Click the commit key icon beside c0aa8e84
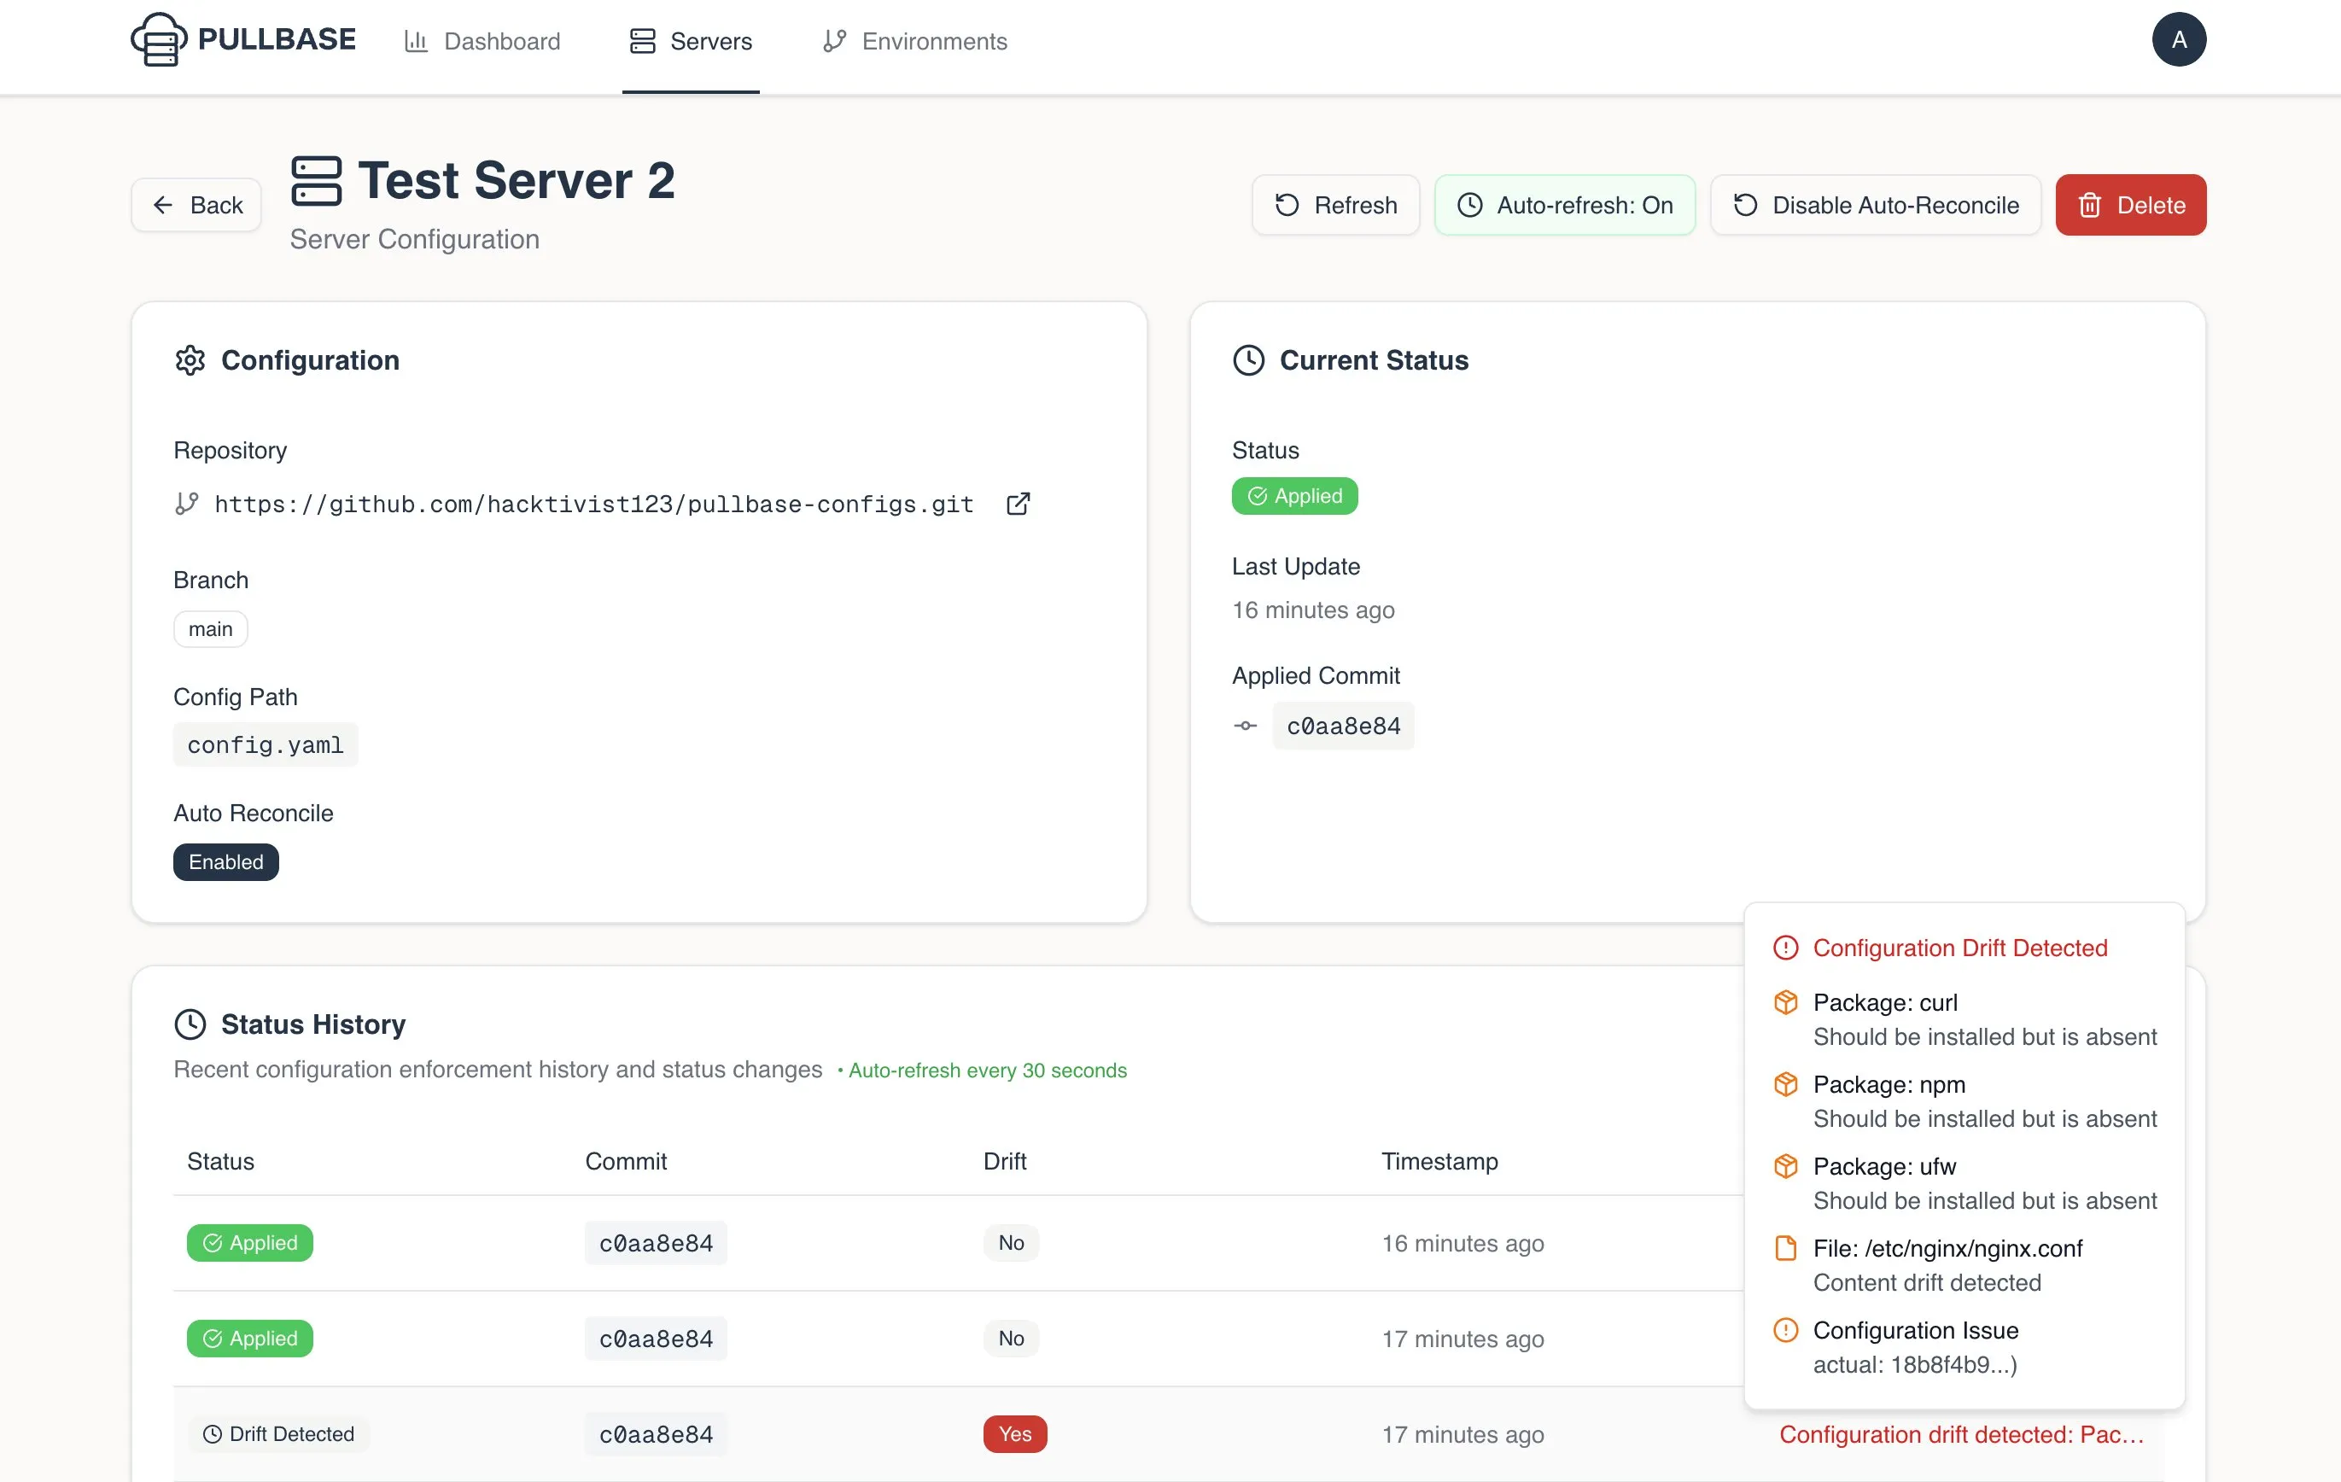2341x1482 pixels. [1246, 726]
